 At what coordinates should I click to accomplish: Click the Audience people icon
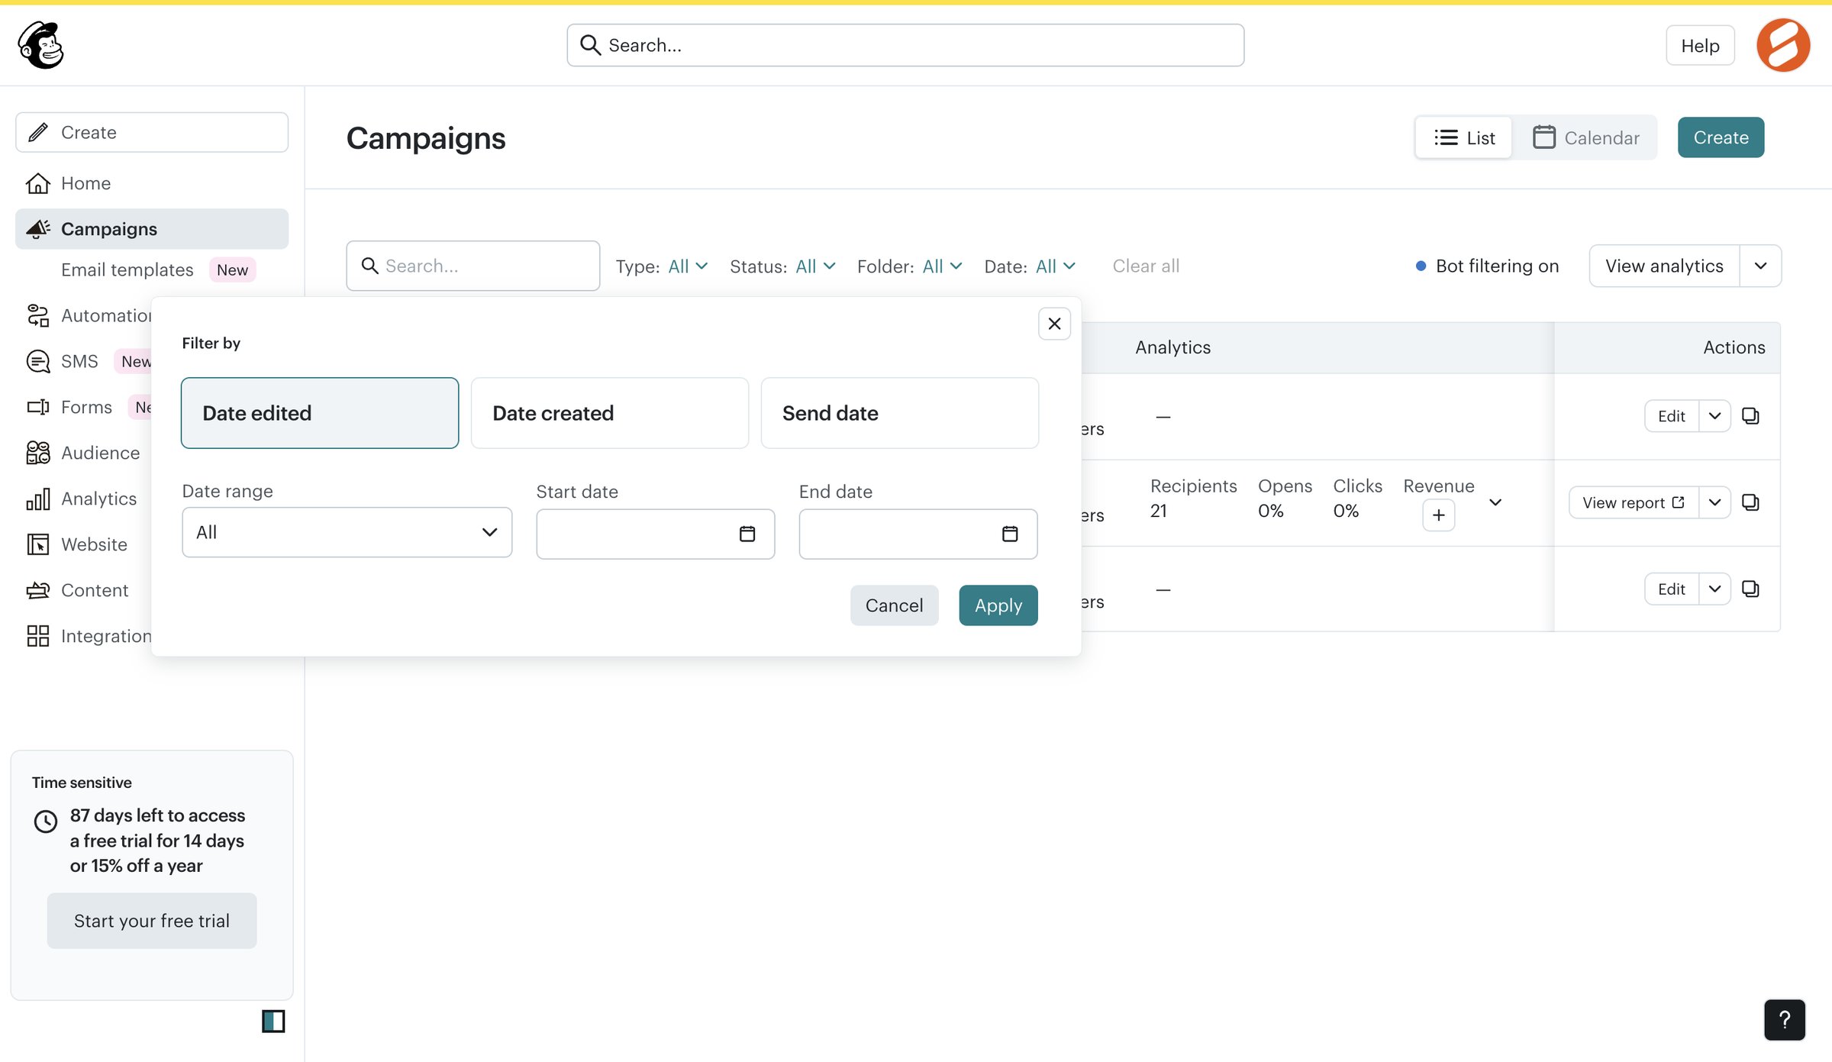(x=38, y=453)
